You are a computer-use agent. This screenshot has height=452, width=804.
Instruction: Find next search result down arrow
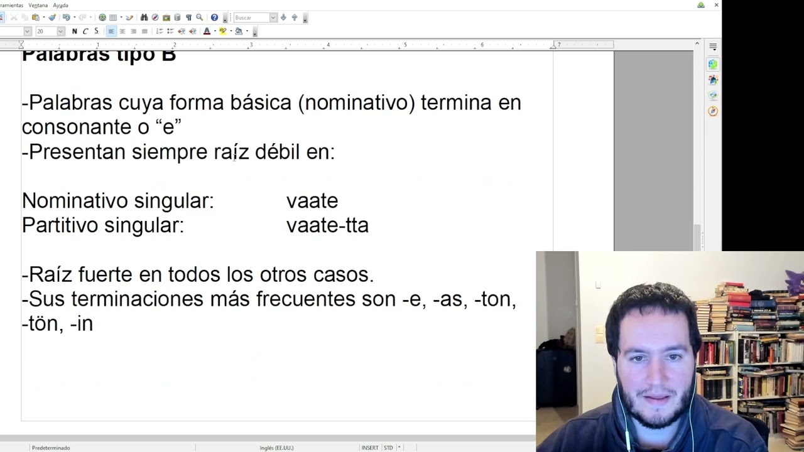pos(283,18)
